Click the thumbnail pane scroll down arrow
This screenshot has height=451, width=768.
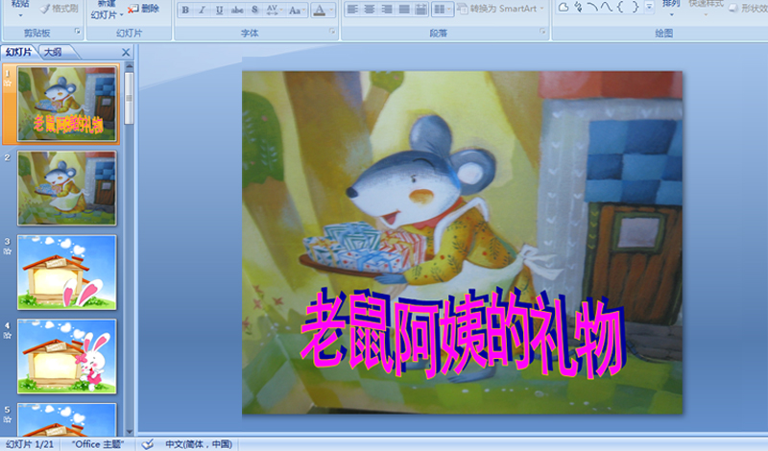[x=130, y=432]
